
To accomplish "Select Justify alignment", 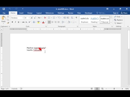I will tap(58, 22).
